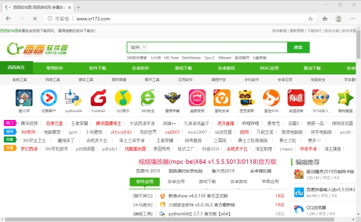Stop loading the page with X button
The height and width of the screenshot is (222, 361).
pos(35,19)
